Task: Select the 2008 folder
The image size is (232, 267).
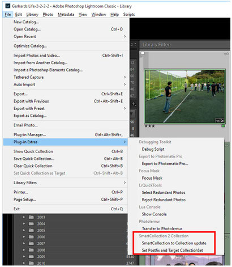Action: (x=41, y=250)
